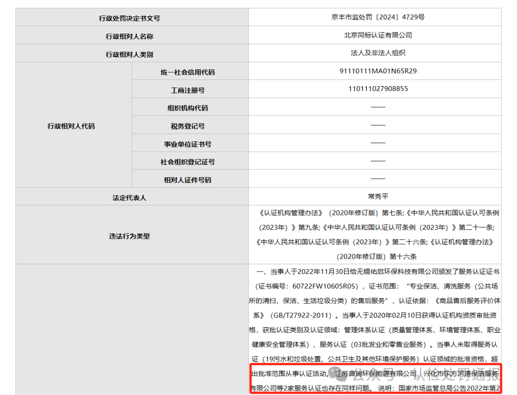517x395 pixels.
Task: Click the merged 行政相对人代码 header cell
Action: 72,125
